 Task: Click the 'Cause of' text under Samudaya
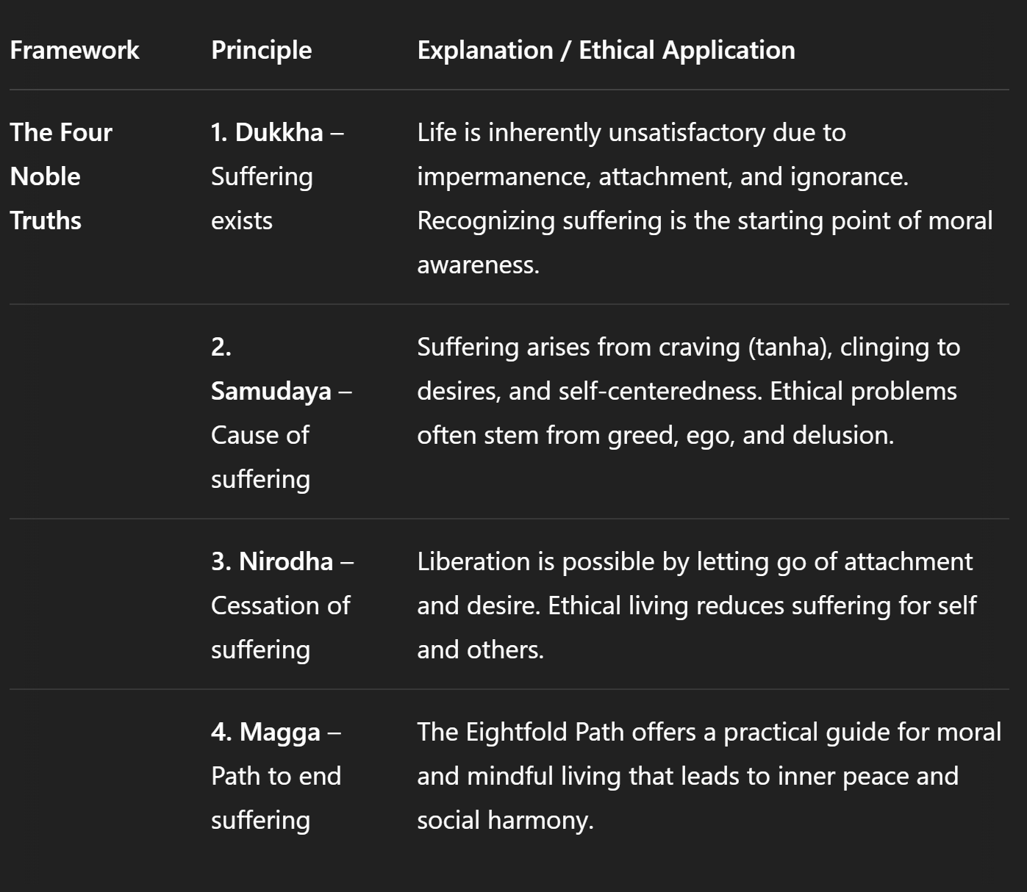point(260,435)
